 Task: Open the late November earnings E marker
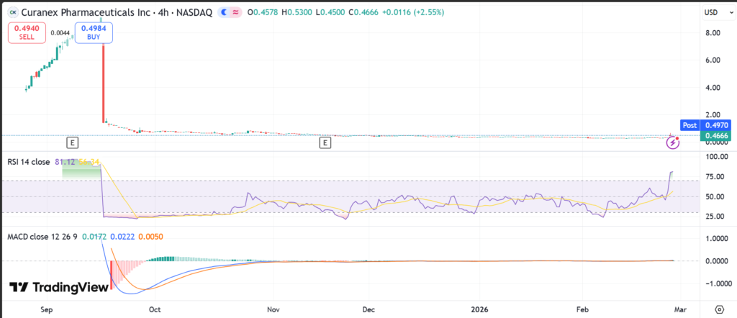pos(325,143)
